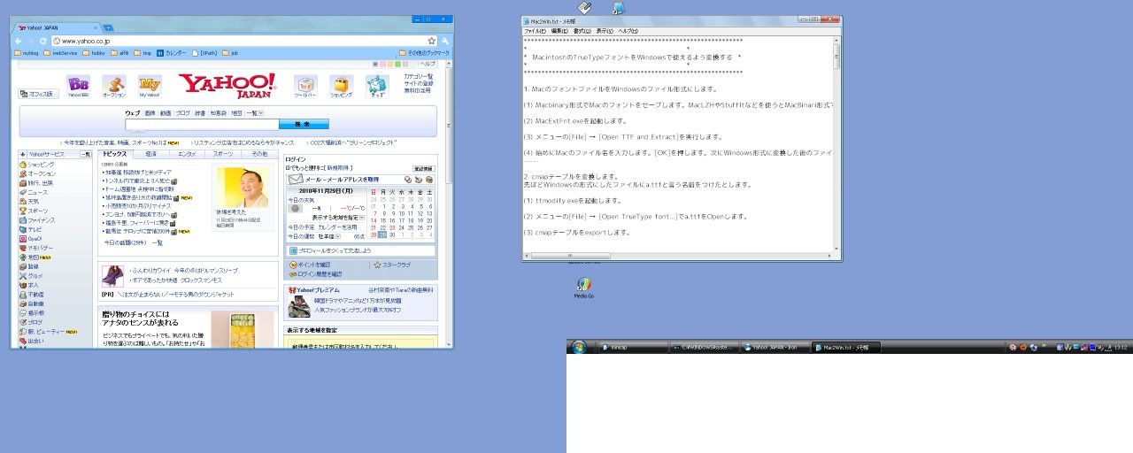Open the カレンダー bookmark
This screenshot has width=1133, height=453.
[x=172, y=53]
